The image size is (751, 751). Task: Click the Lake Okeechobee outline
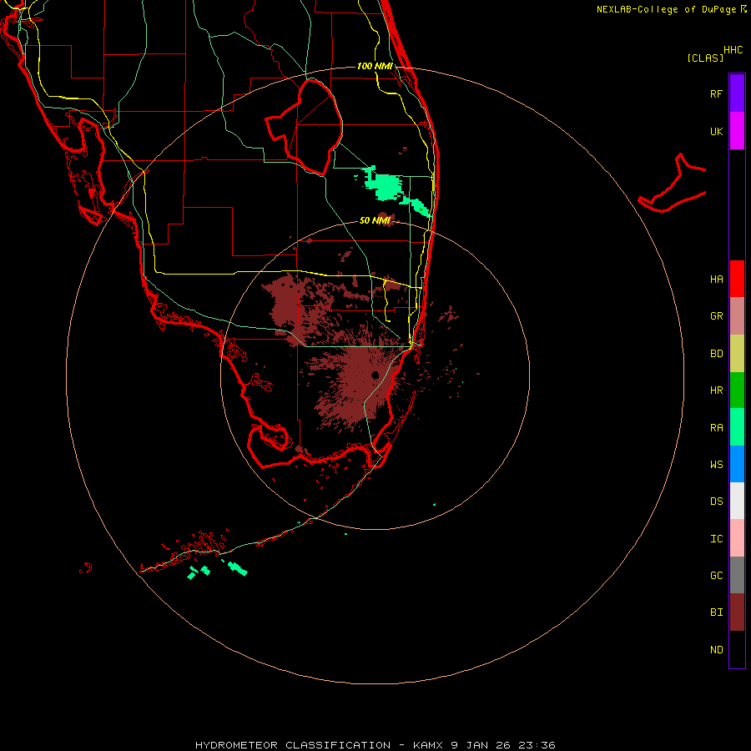pos(305,126)
